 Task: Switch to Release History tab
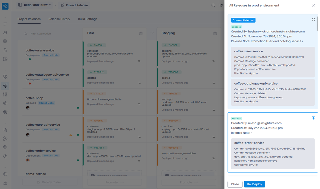[59, 19]
